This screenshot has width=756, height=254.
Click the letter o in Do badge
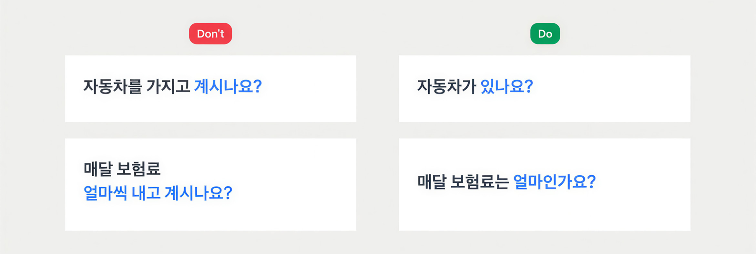click(549, 34)
